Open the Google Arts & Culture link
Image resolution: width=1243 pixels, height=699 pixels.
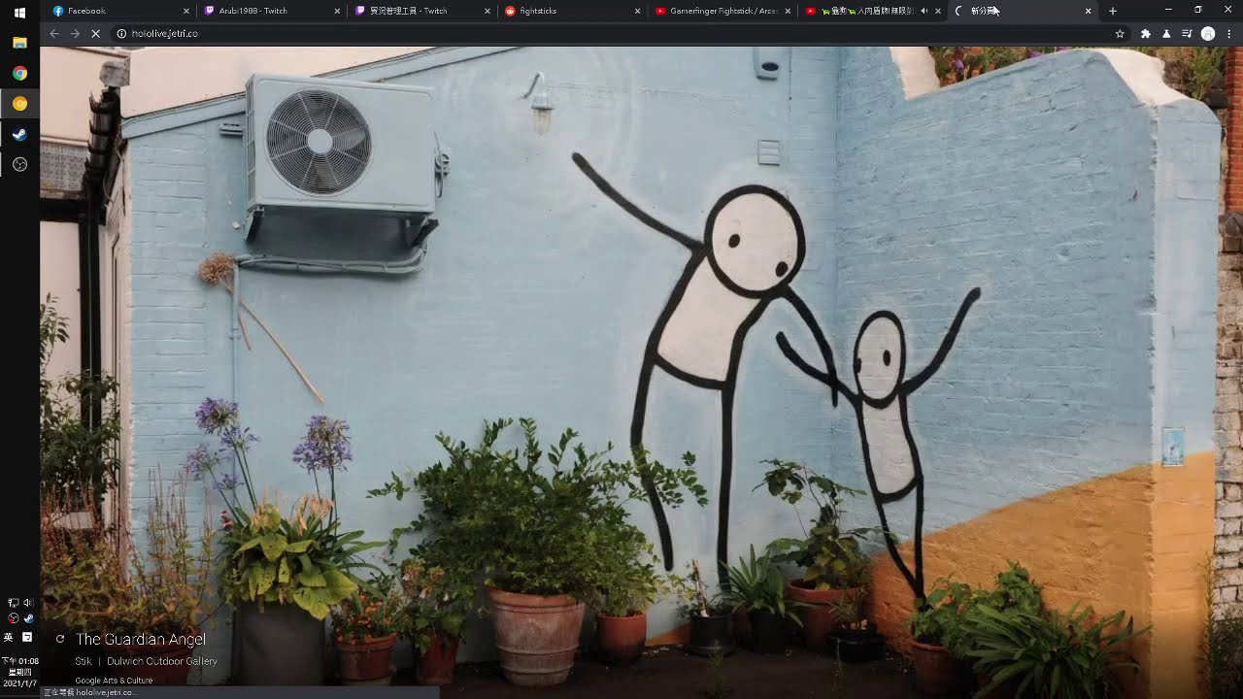tap(114, 681)
